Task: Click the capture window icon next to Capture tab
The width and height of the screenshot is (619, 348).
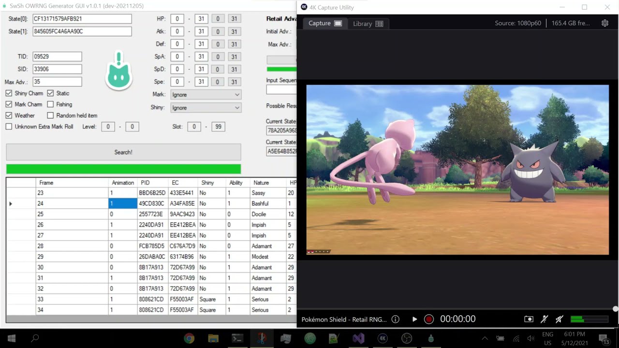Action: point(338,23)
